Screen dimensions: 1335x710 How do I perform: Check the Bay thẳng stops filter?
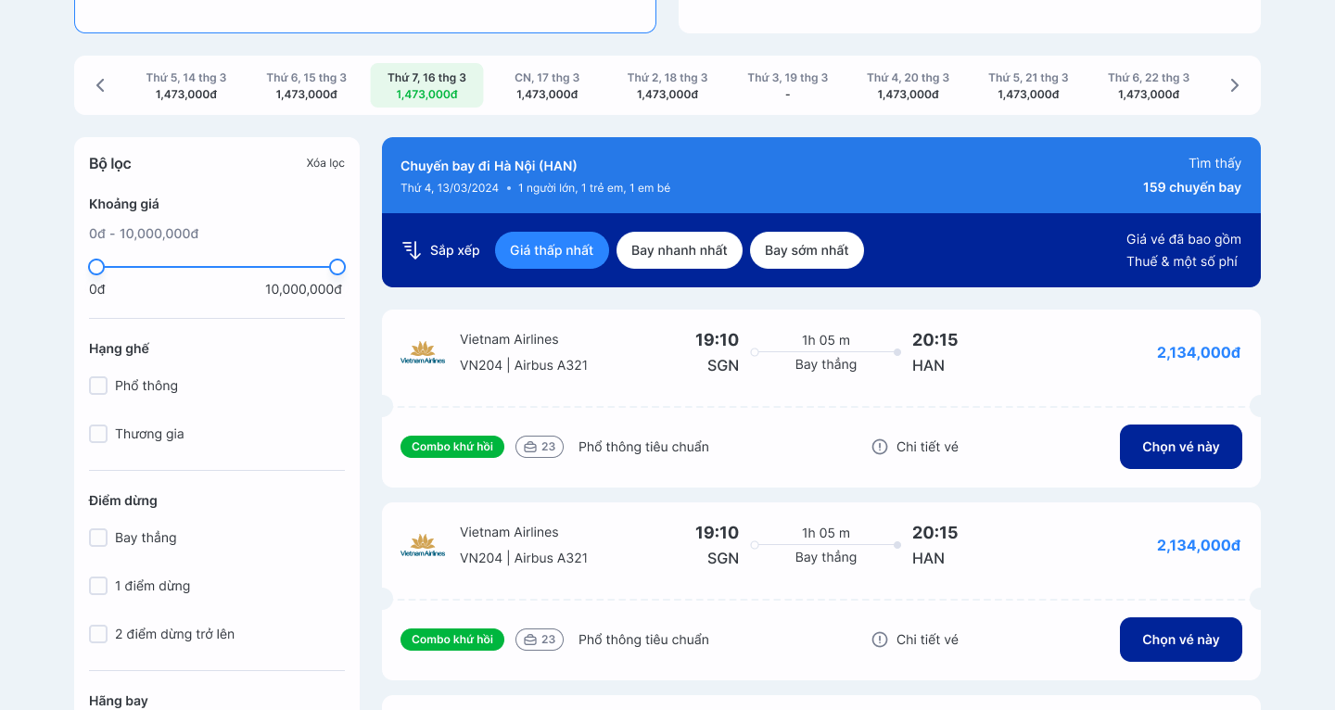pos(98,538)
